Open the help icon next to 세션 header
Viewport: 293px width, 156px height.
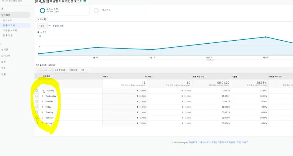pos(154,77)
